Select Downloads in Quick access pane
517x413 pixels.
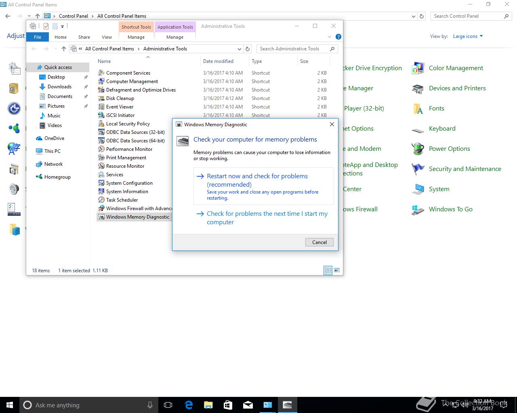coord(59,87)
